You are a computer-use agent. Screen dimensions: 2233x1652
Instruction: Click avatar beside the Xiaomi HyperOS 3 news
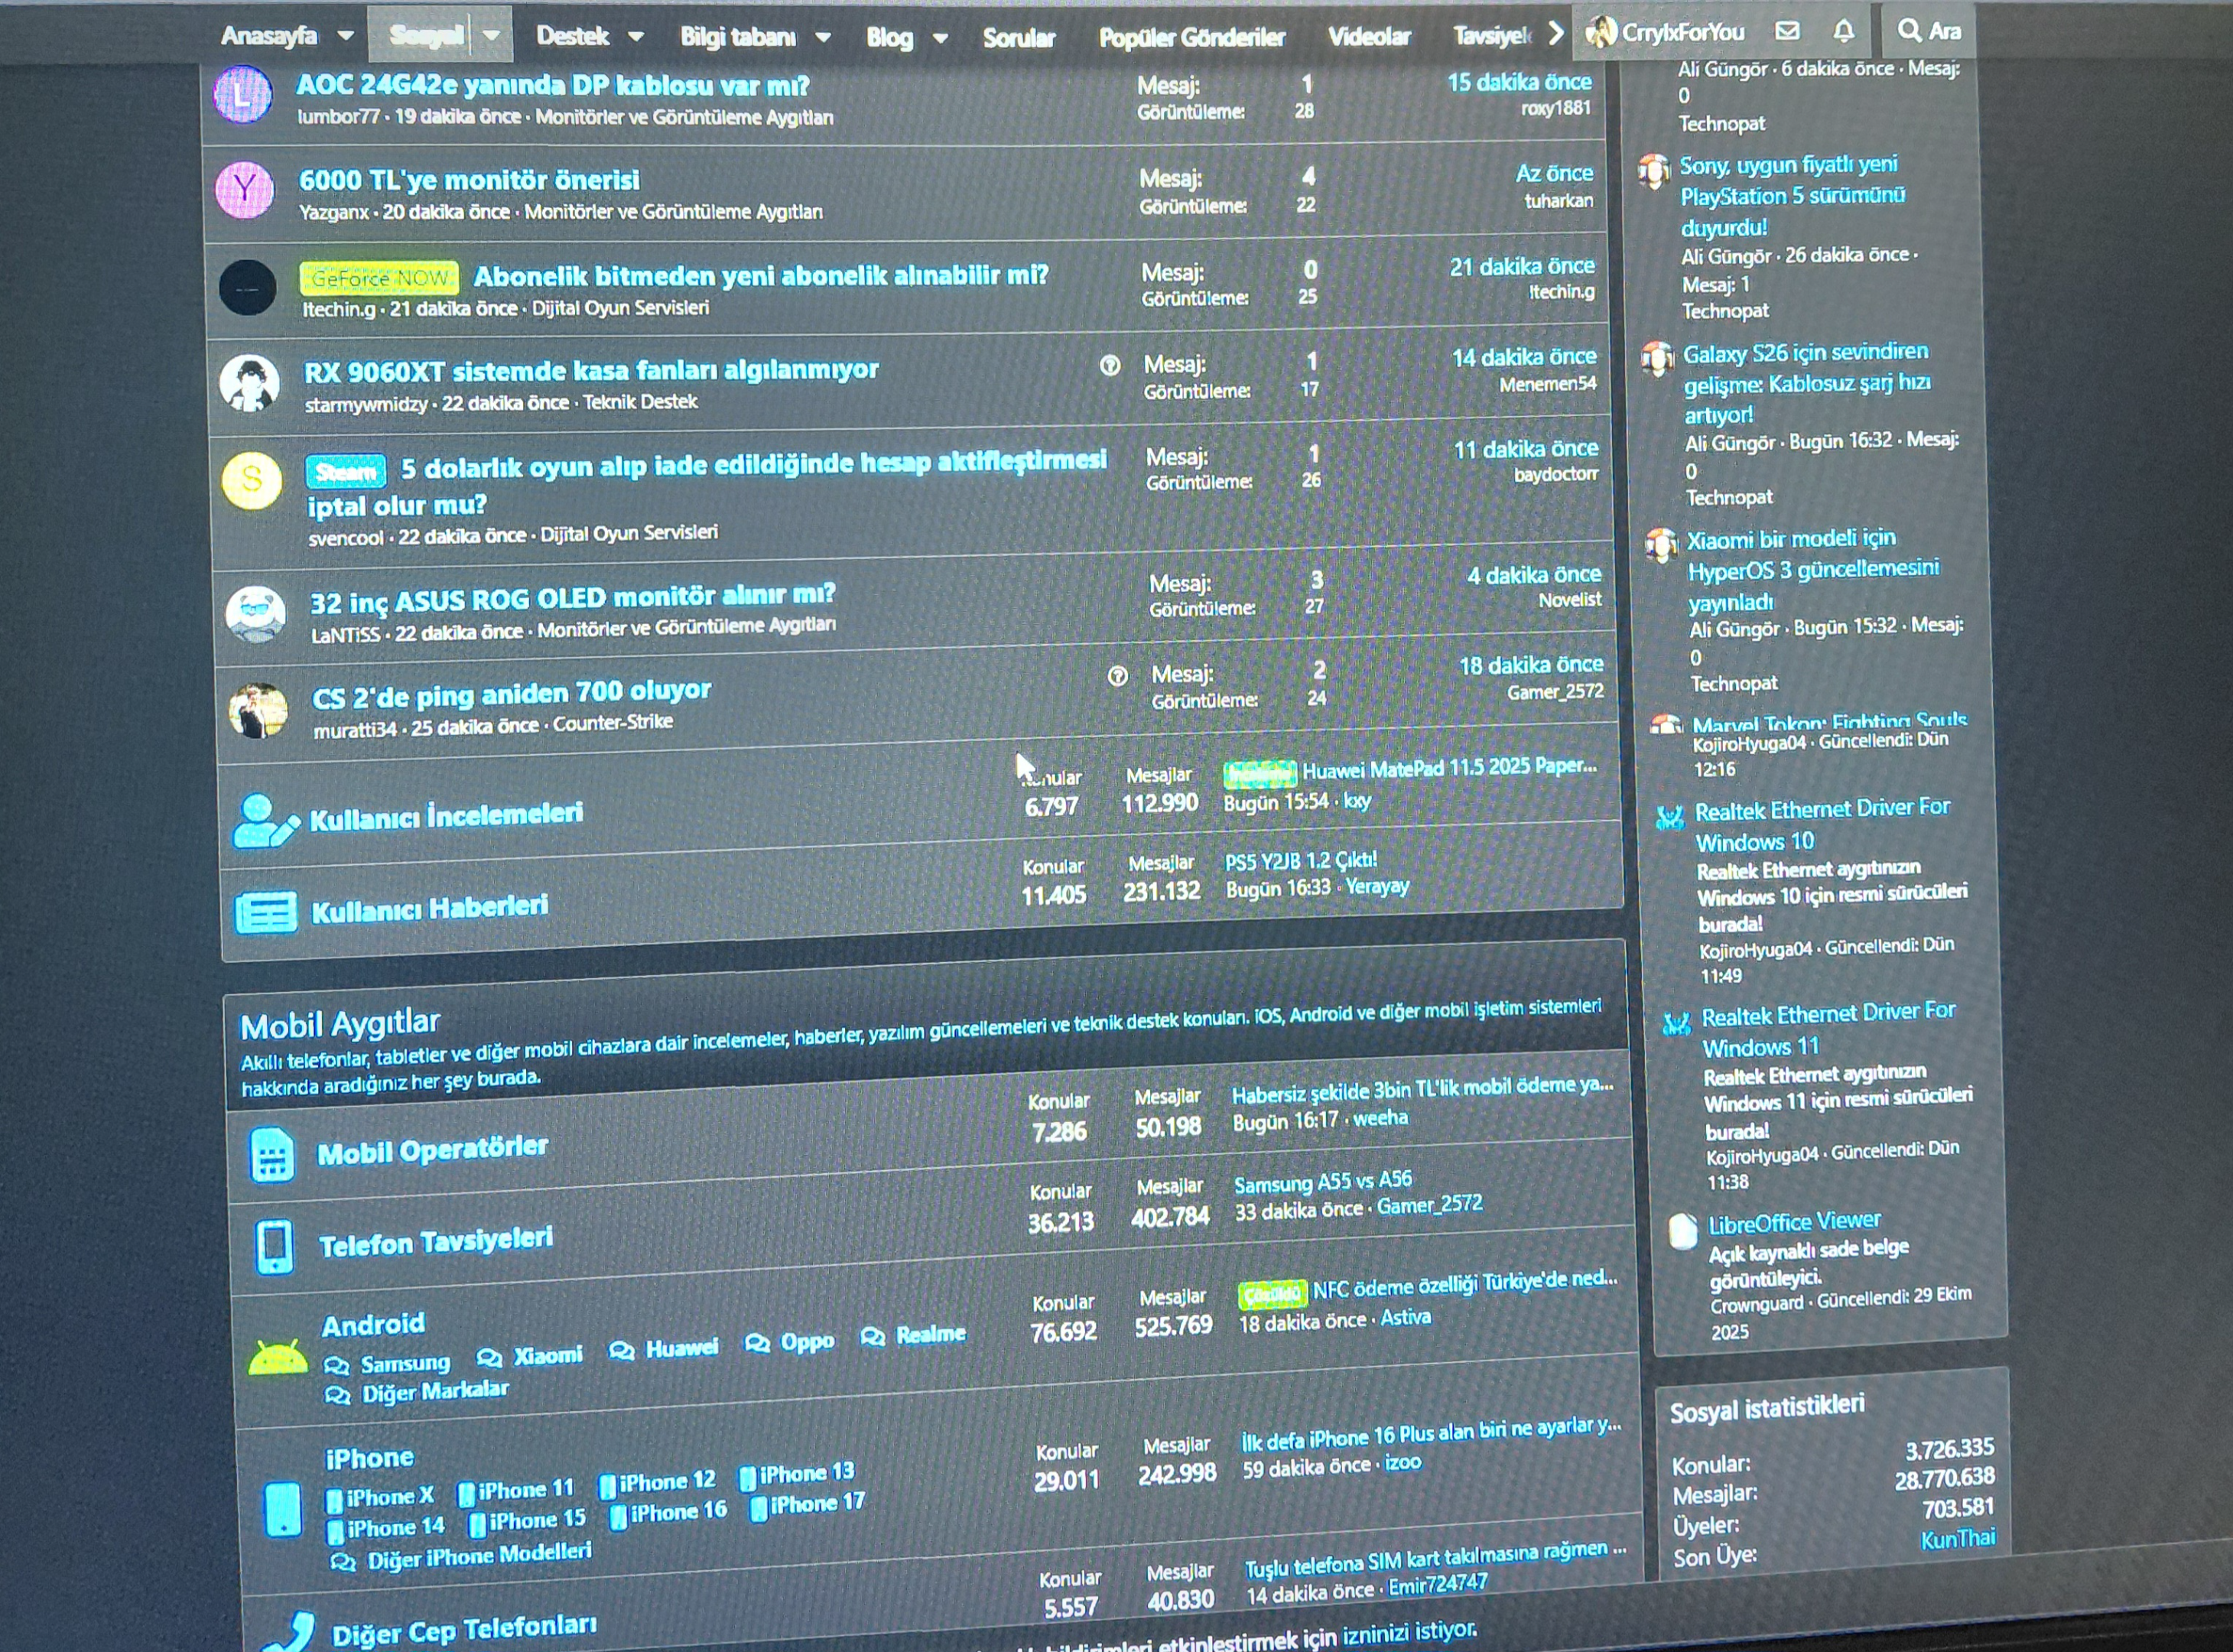1662,545
